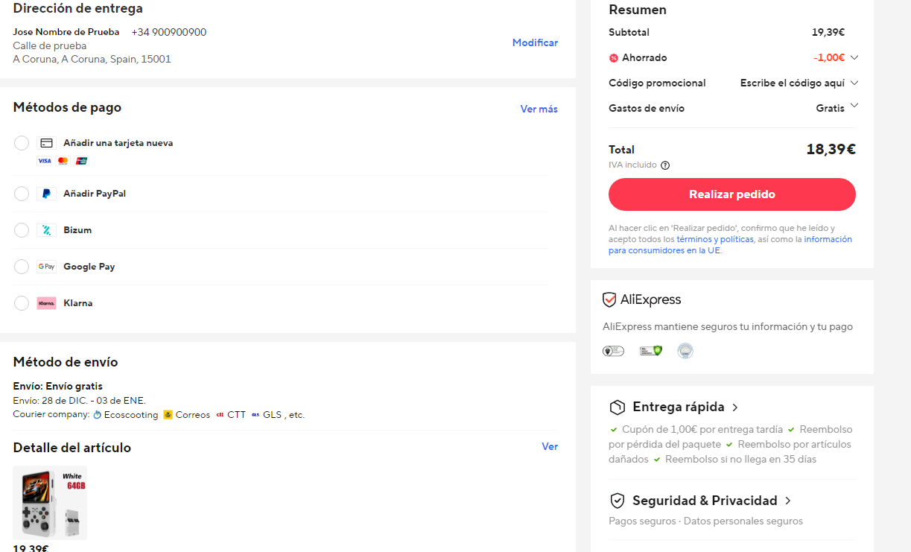Click the Seguridad & Privacidad shield icon
Image resolution: width=911 pixels, height=552 pixels.
coord(617,501)
